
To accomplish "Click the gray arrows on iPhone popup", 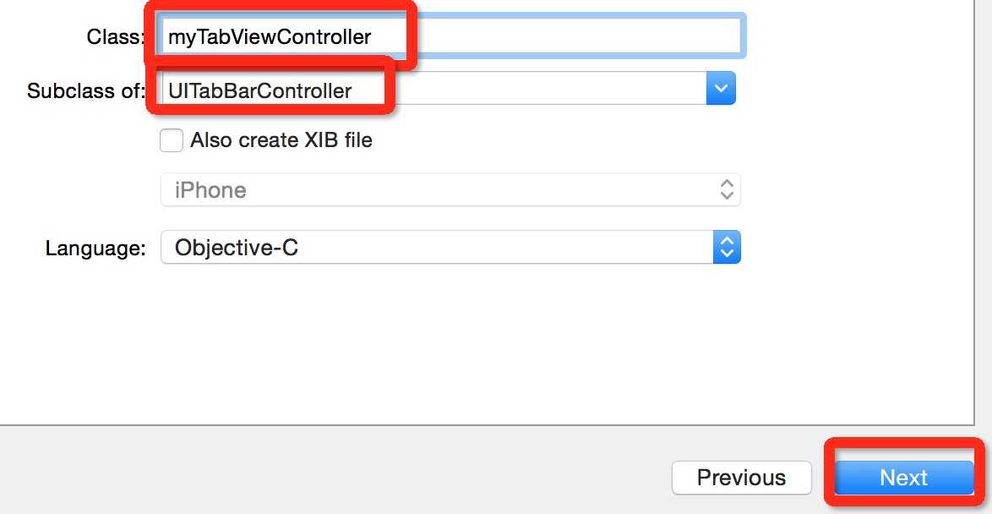I will coord(726,190).
